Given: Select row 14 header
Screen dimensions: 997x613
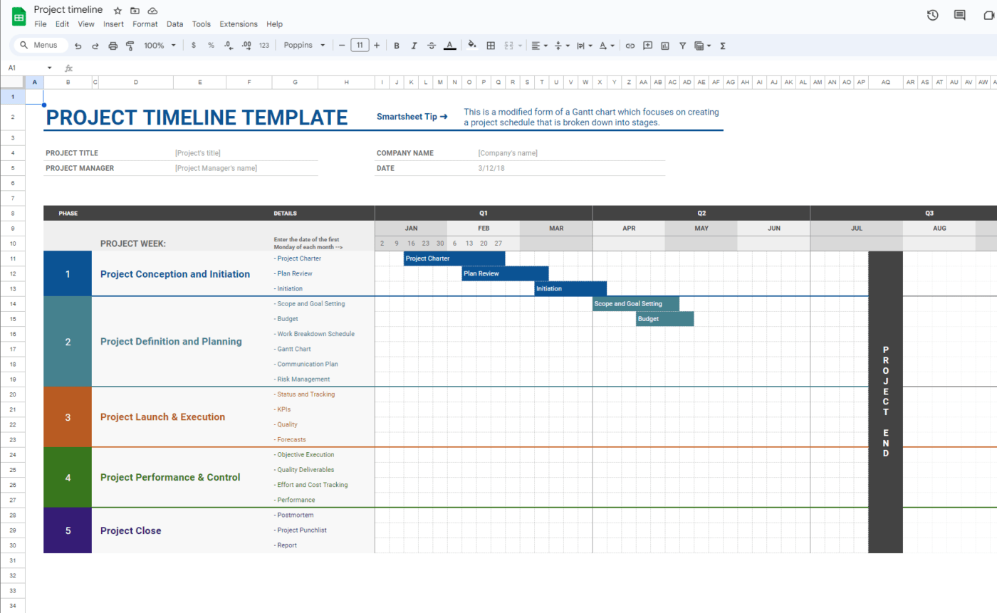Looking at the screenshot, I should pyautogui.click(x=13, y=304).
